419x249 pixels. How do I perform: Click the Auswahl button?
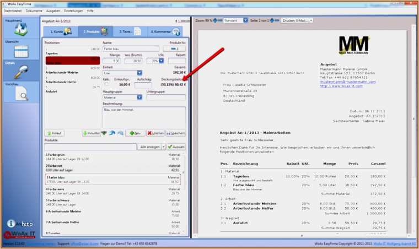(x=176, y=147)
